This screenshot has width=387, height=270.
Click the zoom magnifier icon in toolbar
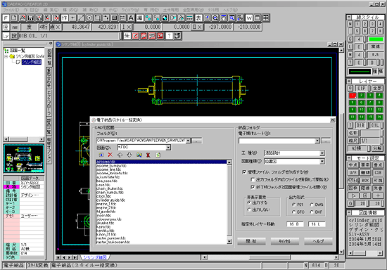click(215, 18)
